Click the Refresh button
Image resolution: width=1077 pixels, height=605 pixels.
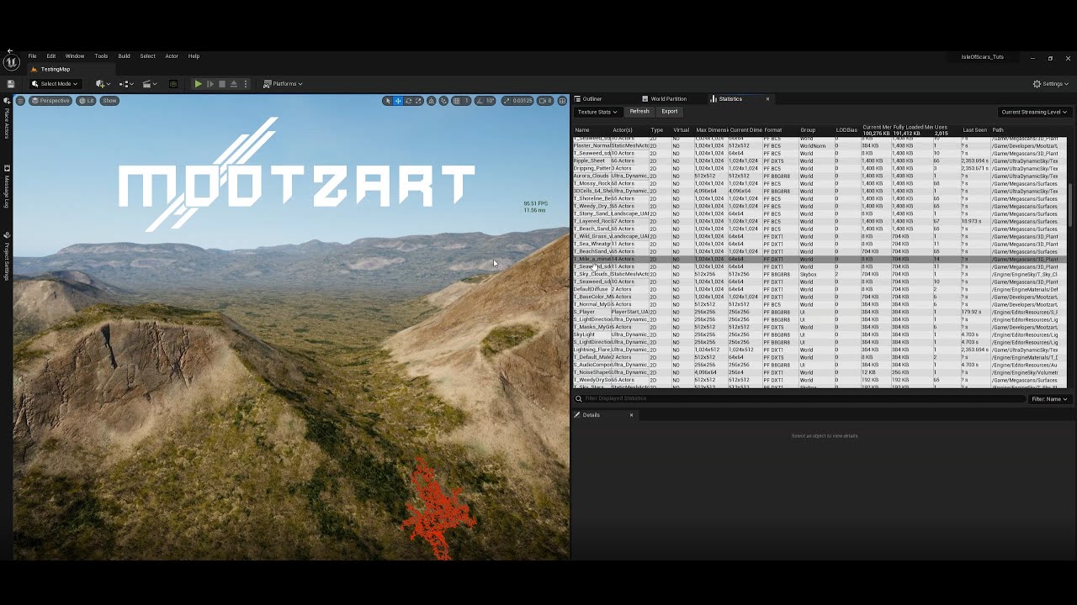tap(639, 112)
